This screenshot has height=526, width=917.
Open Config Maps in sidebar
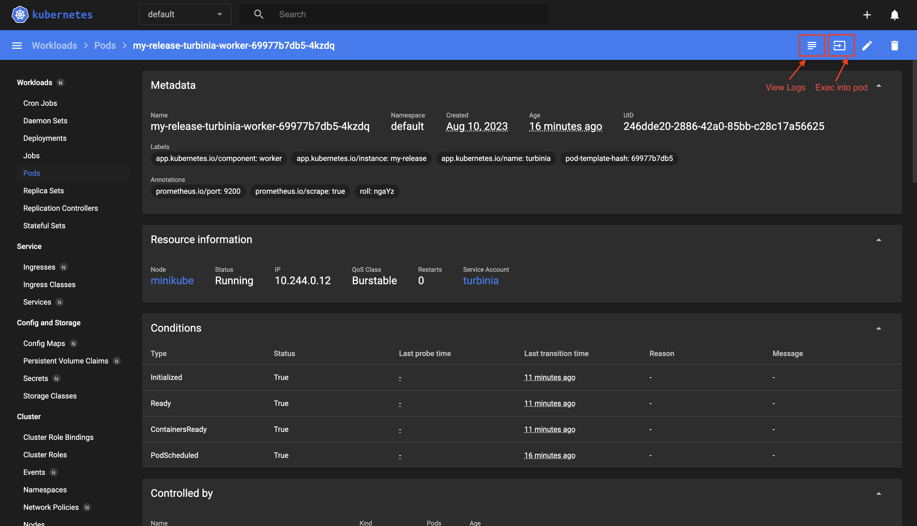[x=44, y=344]
